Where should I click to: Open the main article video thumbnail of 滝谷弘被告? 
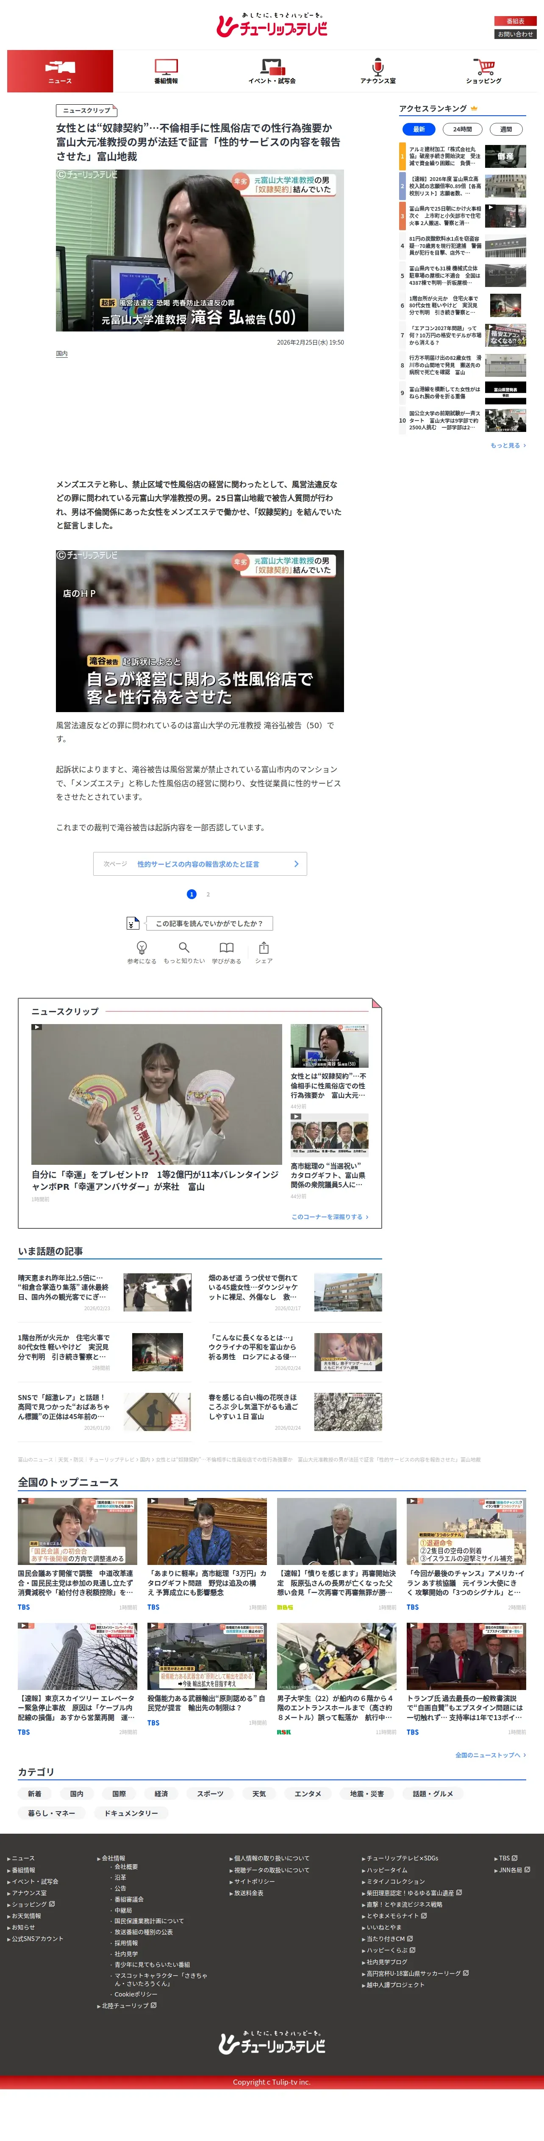tap(199, 250)
